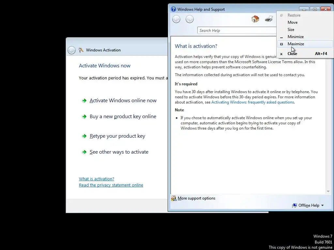Image resolution: width=334 pixels, height=250 pixels.
Task: Click the Note subheading in Help
Action: pos(179,110)
